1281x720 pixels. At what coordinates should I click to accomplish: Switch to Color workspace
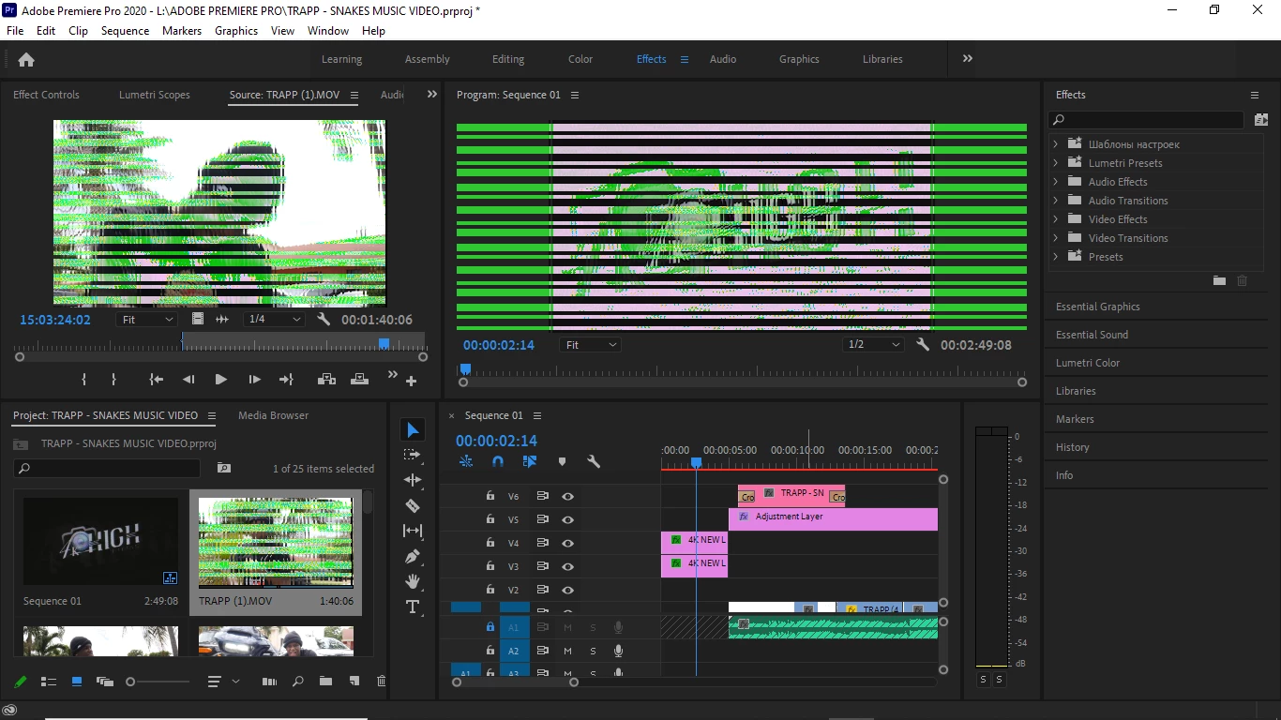(580, 59)
